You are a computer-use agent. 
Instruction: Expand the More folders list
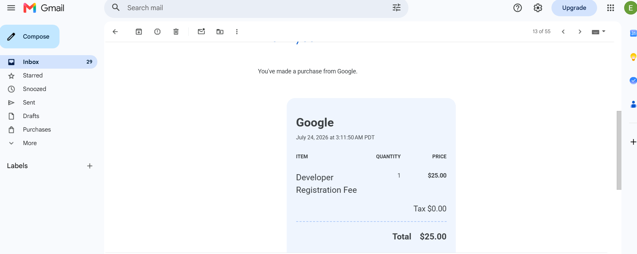point(30,143)
